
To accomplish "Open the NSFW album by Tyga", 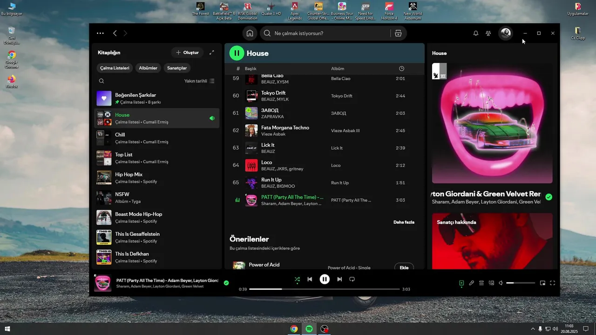I will tap(156, 198).
